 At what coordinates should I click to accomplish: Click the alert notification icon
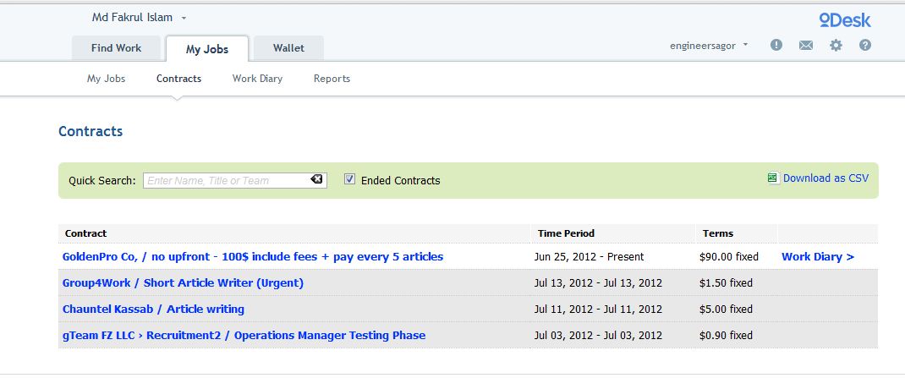pyautogui.click(x=776, y=46)
